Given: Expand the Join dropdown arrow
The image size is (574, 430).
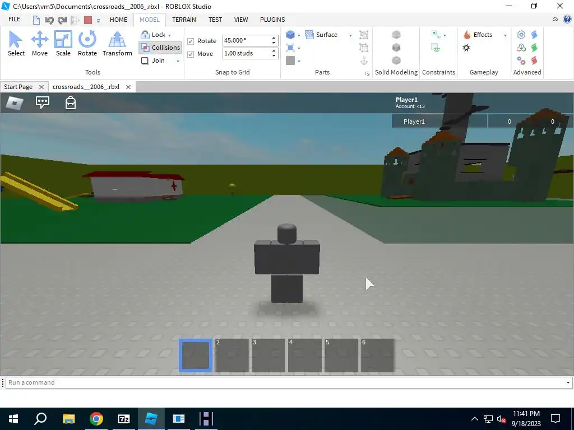Looking at the screenshot, I should click(x=178, y=61).
